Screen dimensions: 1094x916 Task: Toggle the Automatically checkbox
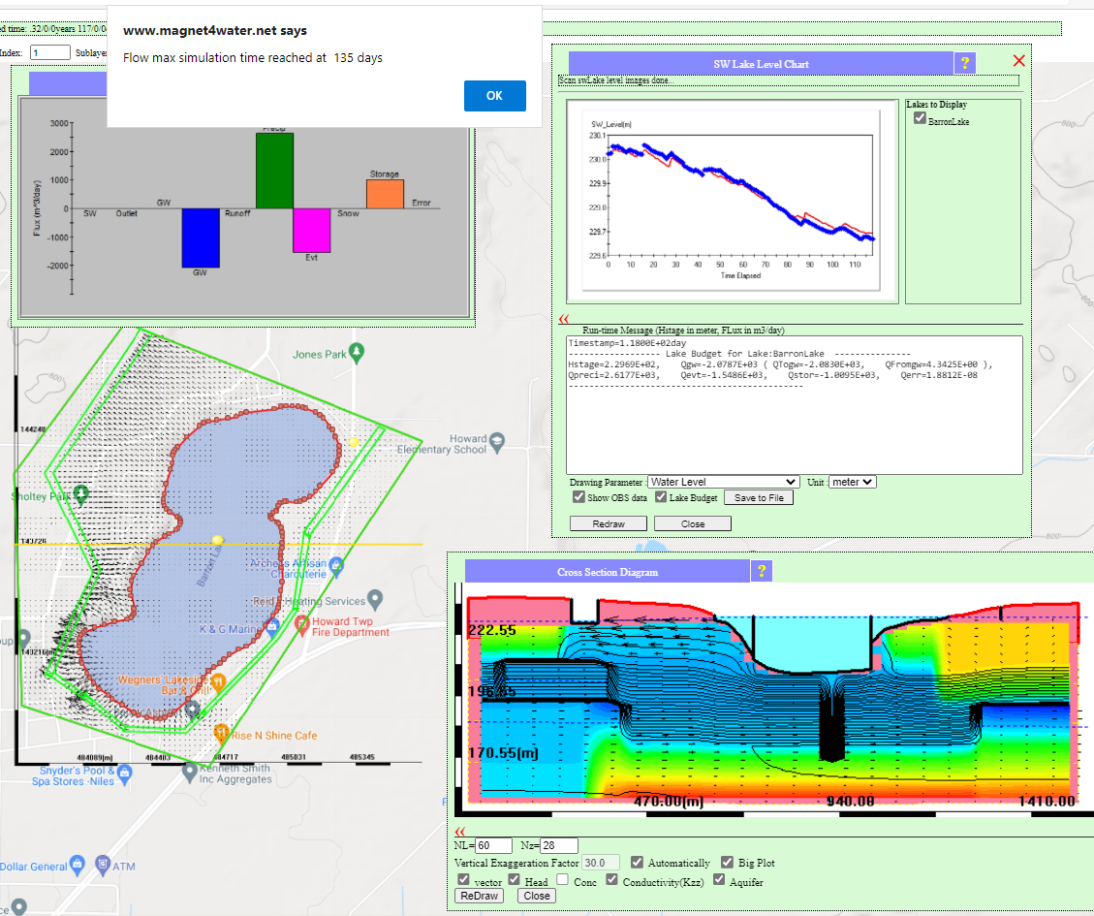[x=637, y=862]
